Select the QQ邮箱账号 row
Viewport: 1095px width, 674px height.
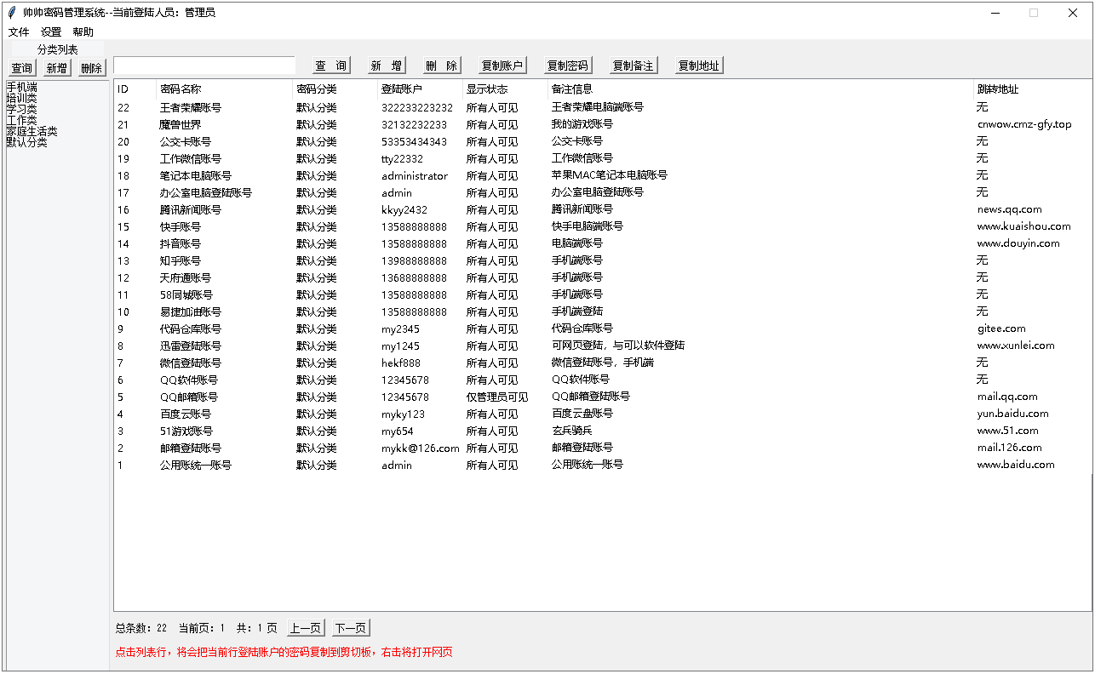(x=603, y=397)
